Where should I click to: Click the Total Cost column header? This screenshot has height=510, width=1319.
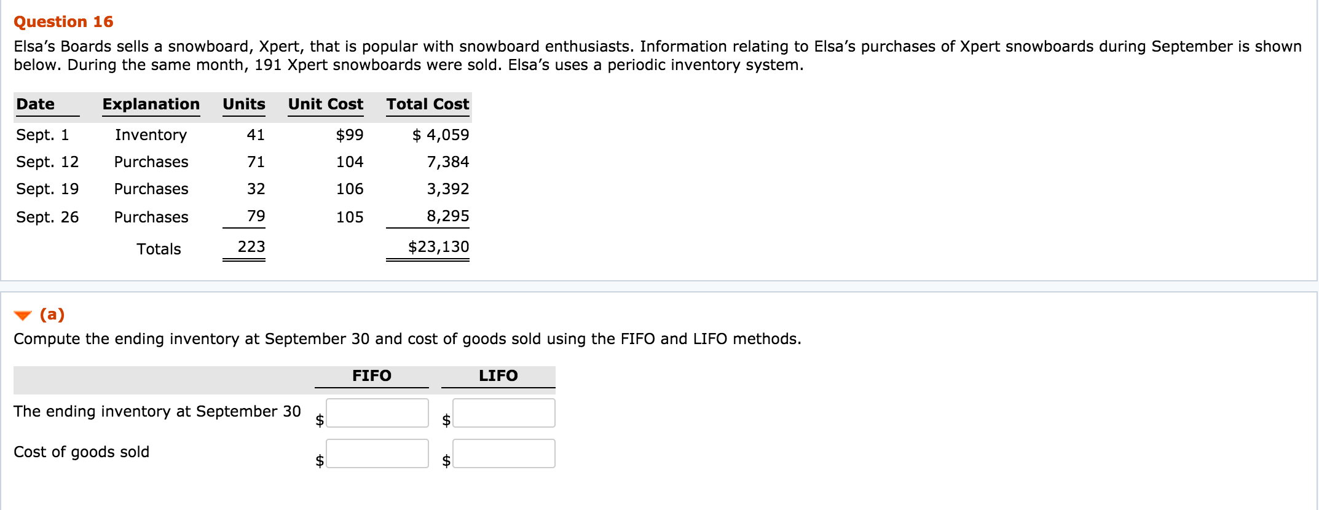[427, 104]
